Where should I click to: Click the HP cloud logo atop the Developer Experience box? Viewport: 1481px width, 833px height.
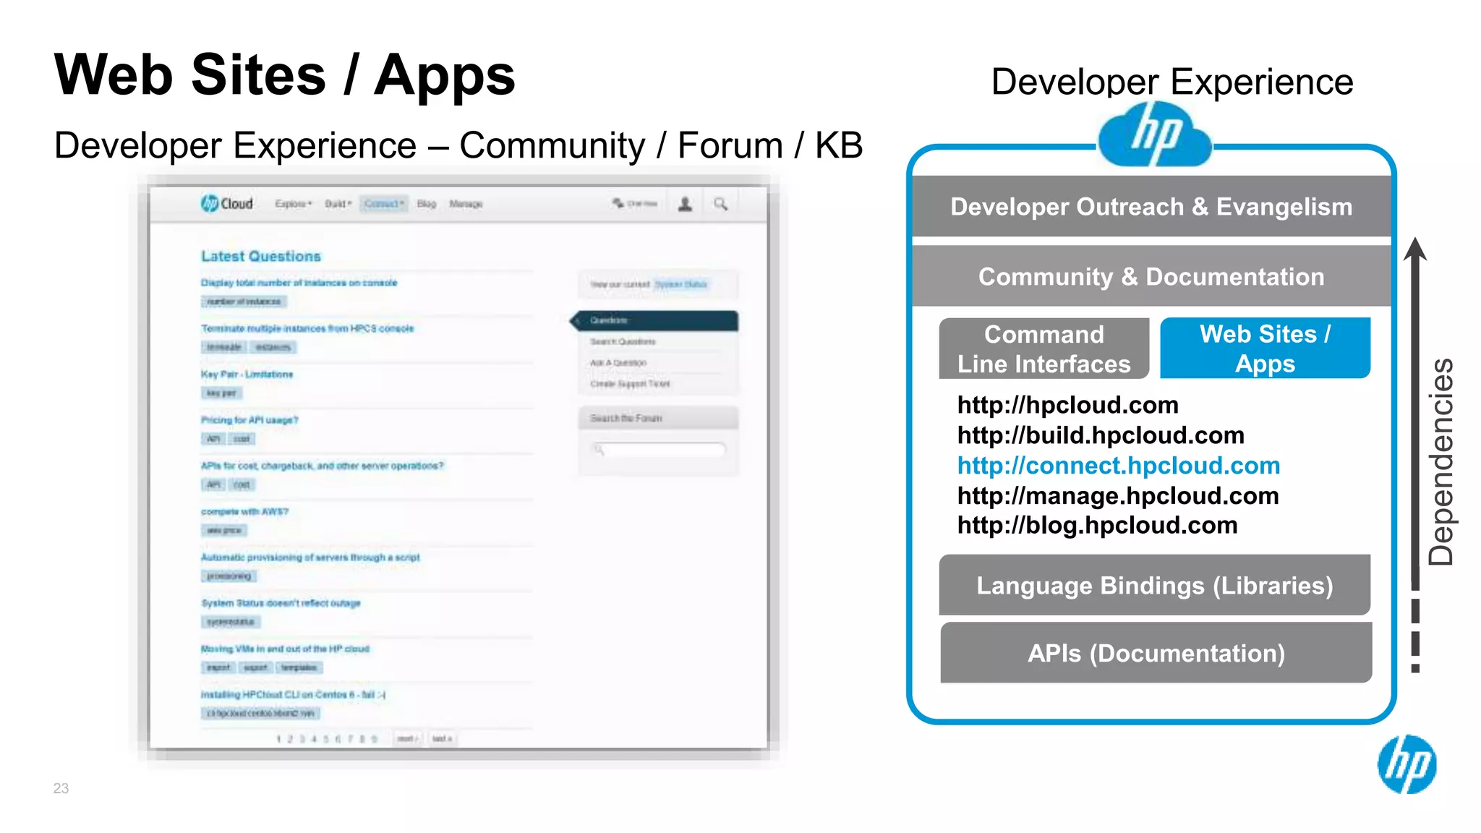1155,134
